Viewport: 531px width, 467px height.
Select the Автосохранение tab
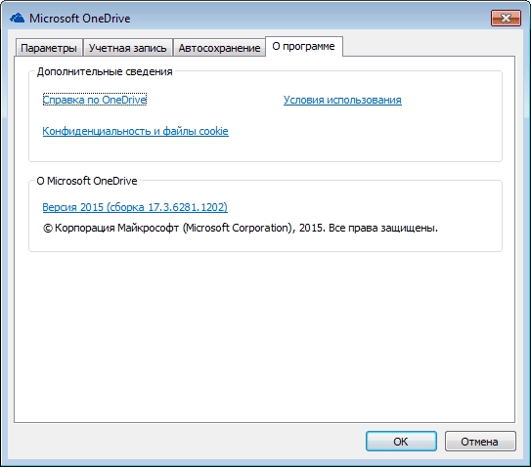[x=219, y=48]
